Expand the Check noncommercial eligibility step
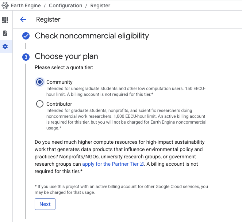242x222 pixels. 92,36
